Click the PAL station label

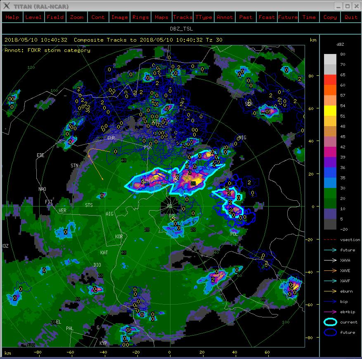pyautogui.click(x=69, y=328)
